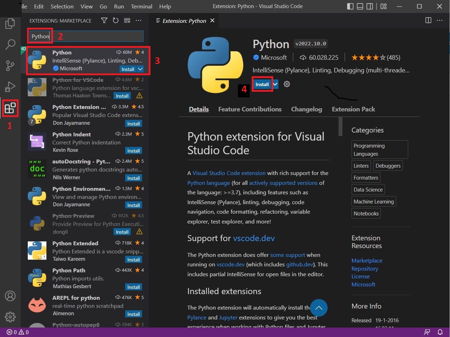Select the Linters category tag
The width and height of the screenshot is (450, 337).
361,166
